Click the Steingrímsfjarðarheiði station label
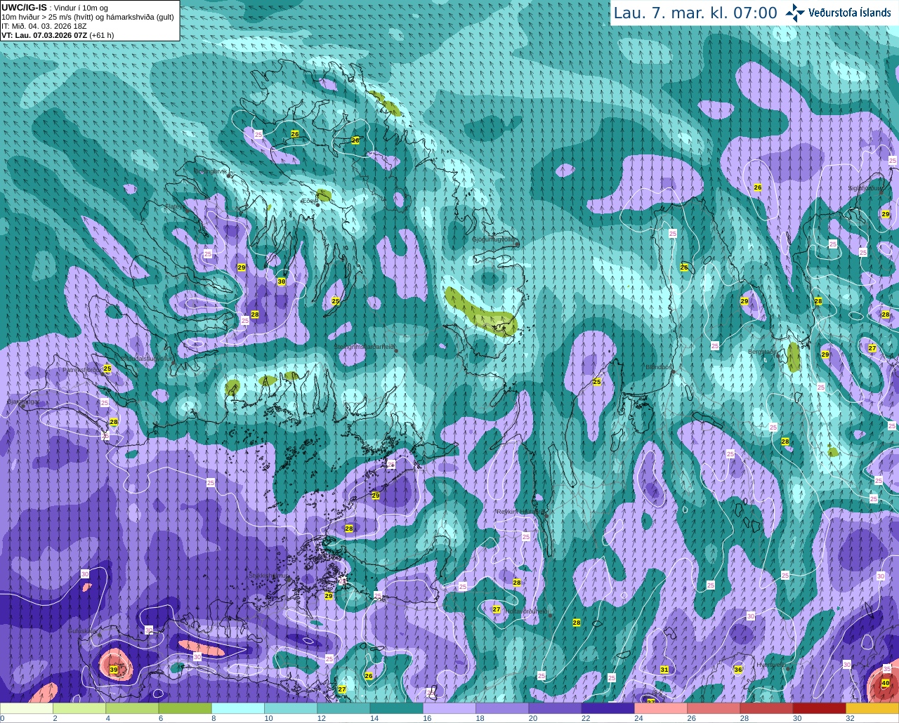 point(364,347)
